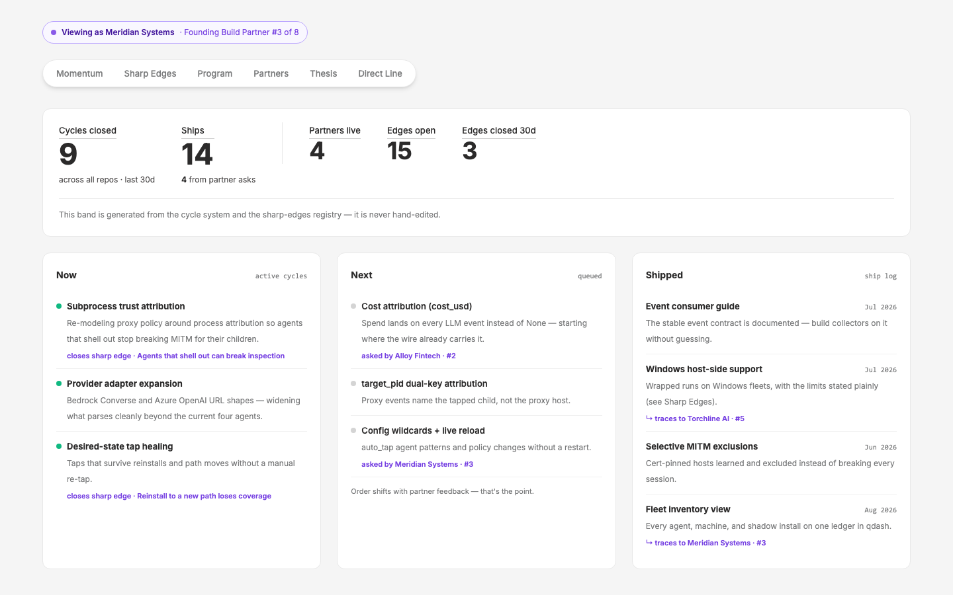Click the 'Jun 2026' date on Selective MITM
Screen dimensions: 953x595
(x=881, y=448)
